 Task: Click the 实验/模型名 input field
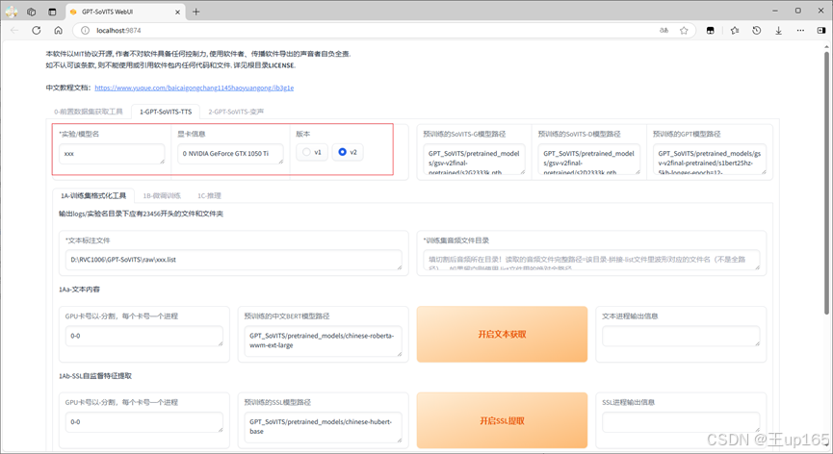coord(112,154)
